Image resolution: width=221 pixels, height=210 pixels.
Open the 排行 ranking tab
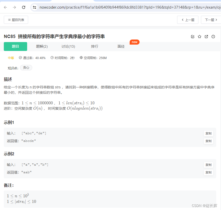pyautogui.click(x=95, y=46)
